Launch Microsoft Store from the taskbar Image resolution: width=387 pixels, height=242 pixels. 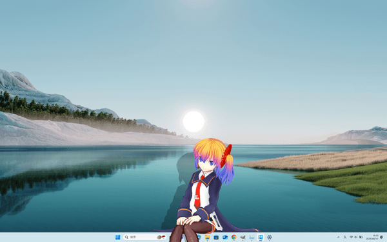216,237
